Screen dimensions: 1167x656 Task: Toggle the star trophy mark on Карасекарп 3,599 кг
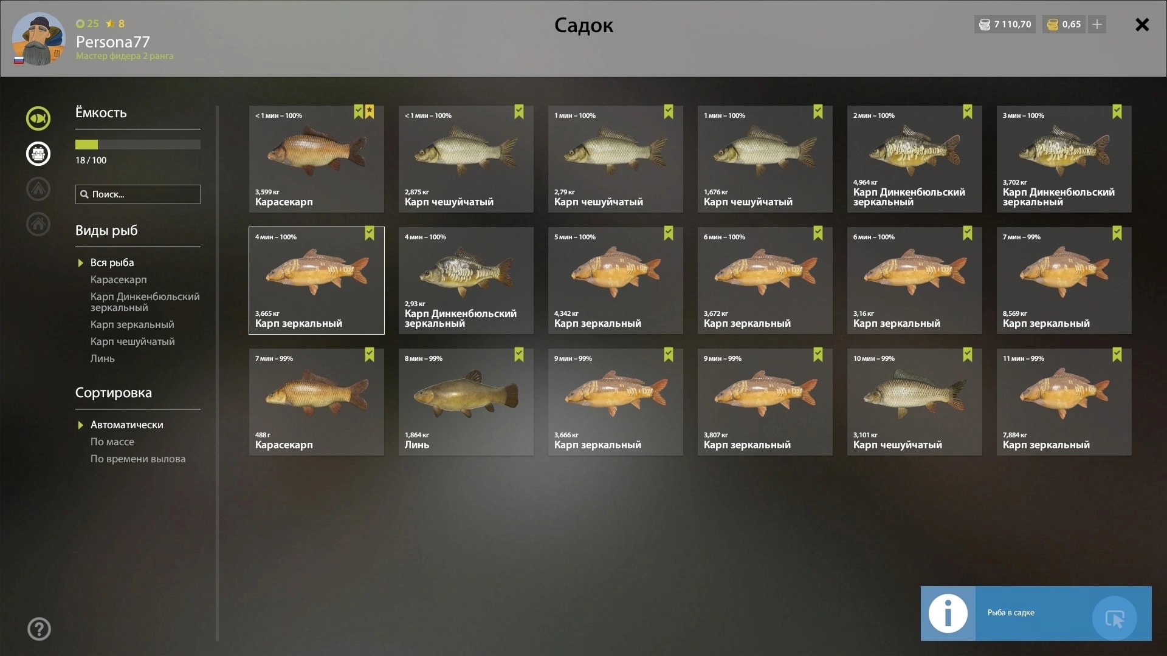pos(370,112)
